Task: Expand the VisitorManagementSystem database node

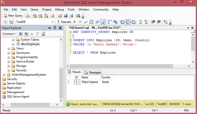Action: point(4,75)
